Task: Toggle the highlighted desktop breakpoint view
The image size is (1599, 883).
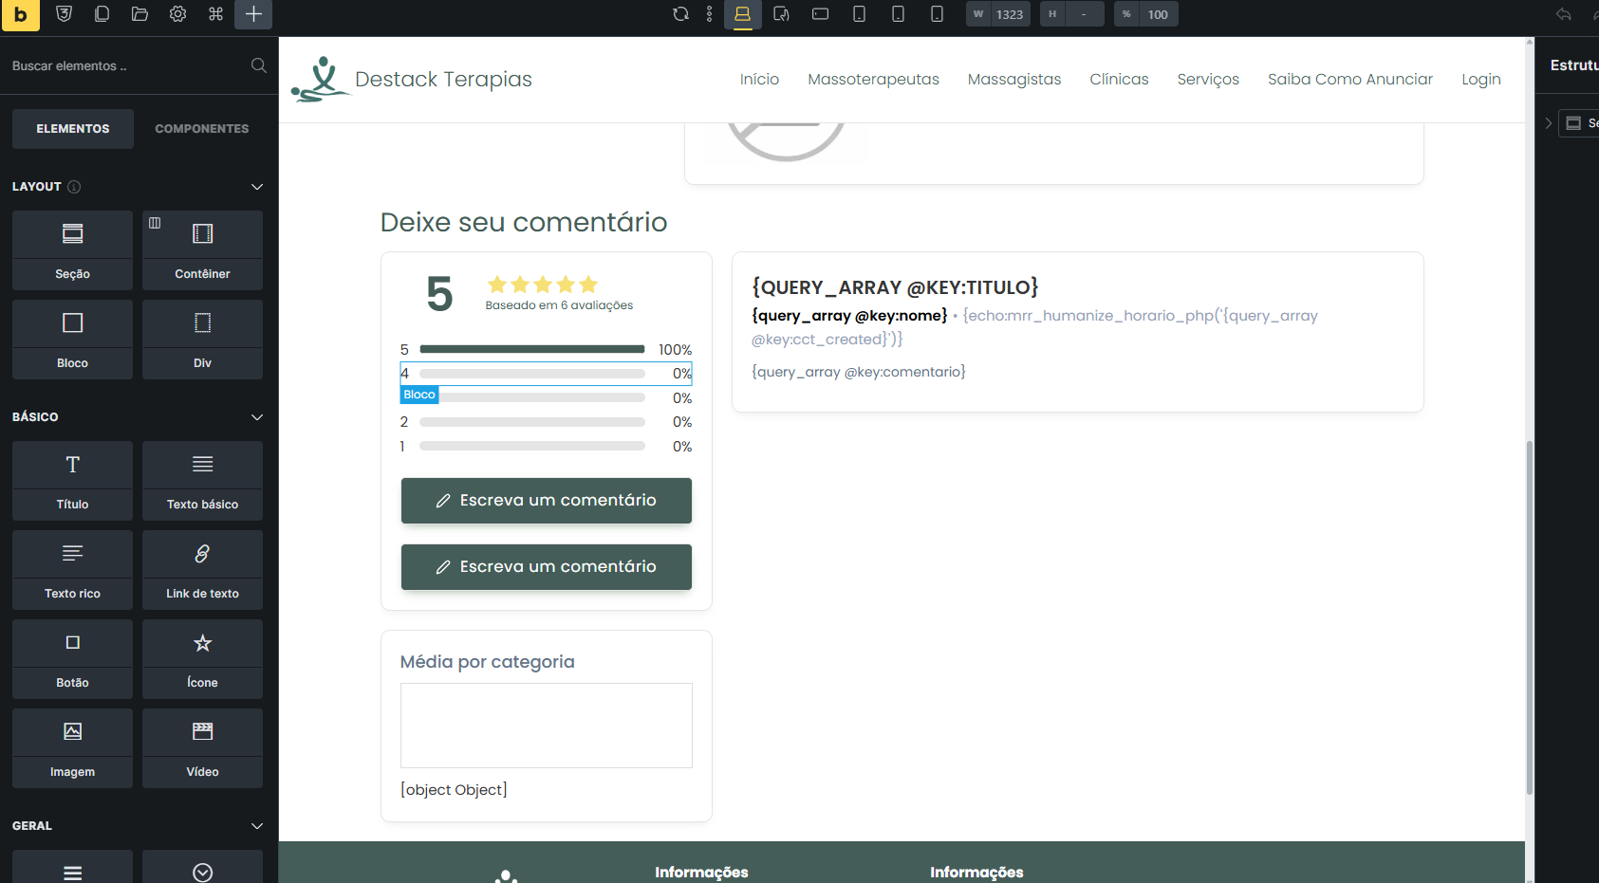Action: pos(742,14)
